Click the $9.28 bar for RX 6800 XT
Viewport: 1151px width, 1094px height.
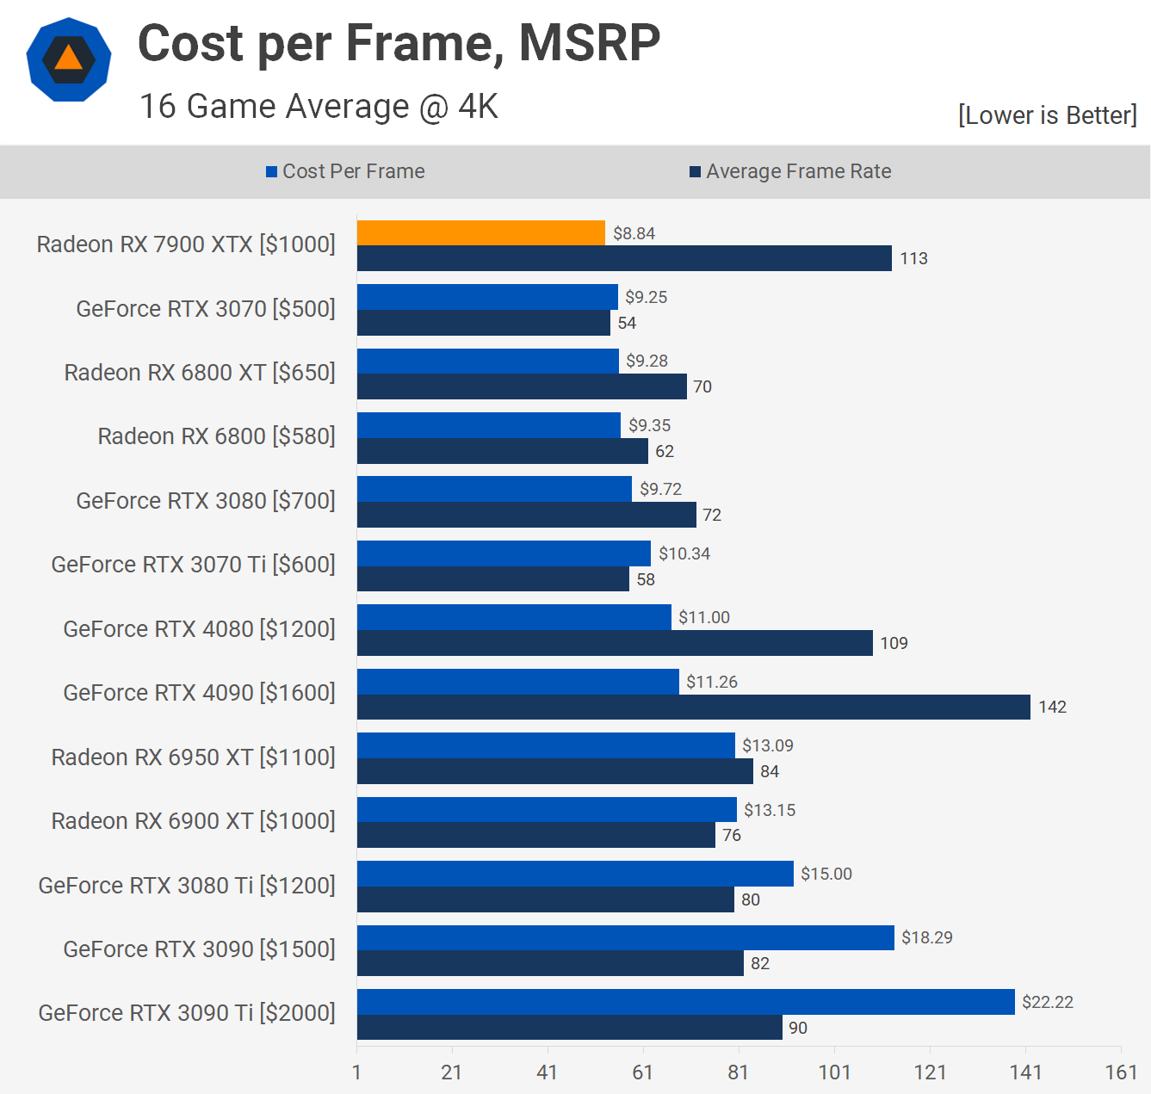click(487, 361)
